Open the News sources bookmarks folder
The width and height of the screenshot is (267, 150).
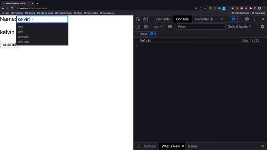click(x=107, y=13)
